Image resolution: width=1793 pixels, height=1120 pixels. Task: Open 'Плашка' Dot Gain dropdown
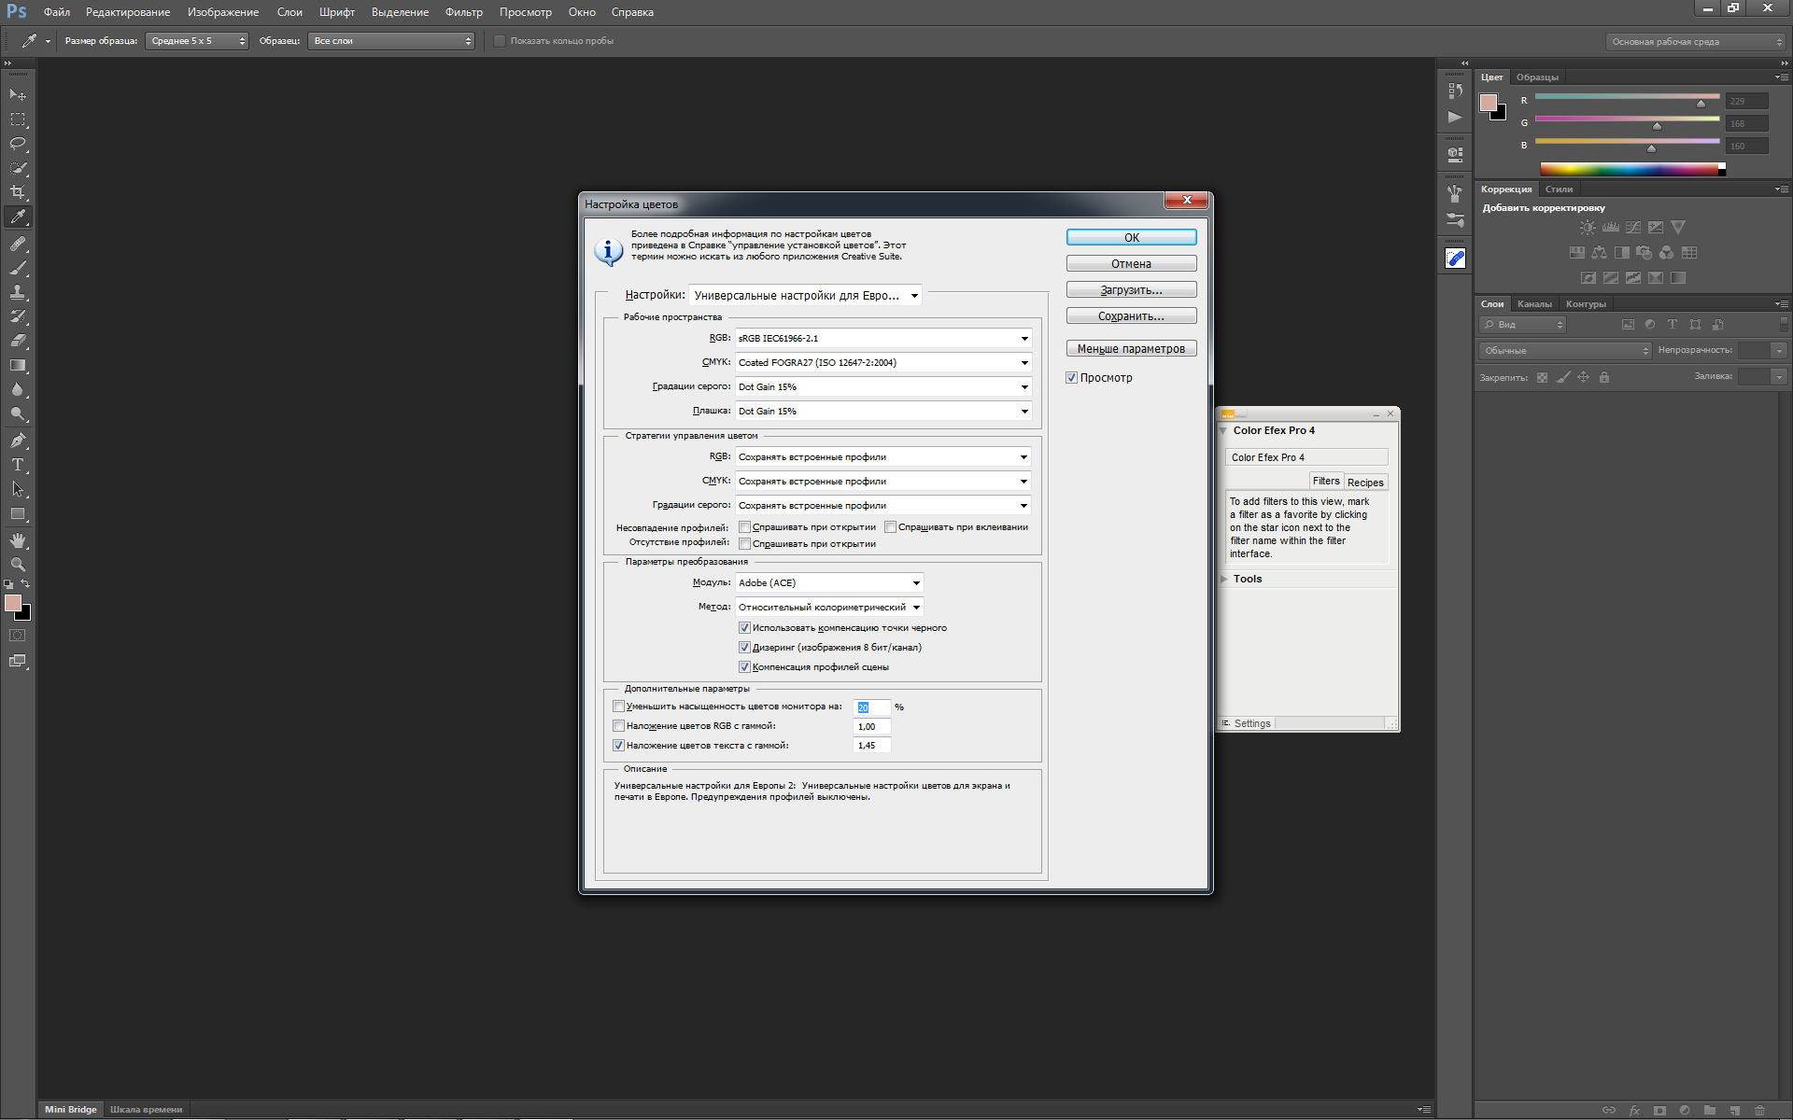pos(883,411)
